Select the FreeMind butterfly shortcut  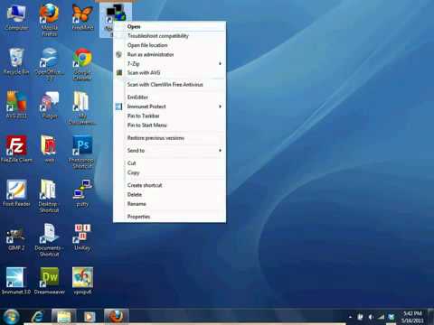click(82, 17)
